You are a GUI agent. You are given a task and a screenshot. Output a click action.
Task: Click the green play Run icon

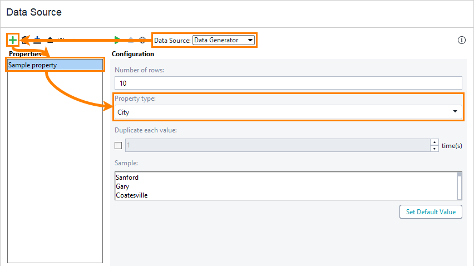[x=117, y=40]
